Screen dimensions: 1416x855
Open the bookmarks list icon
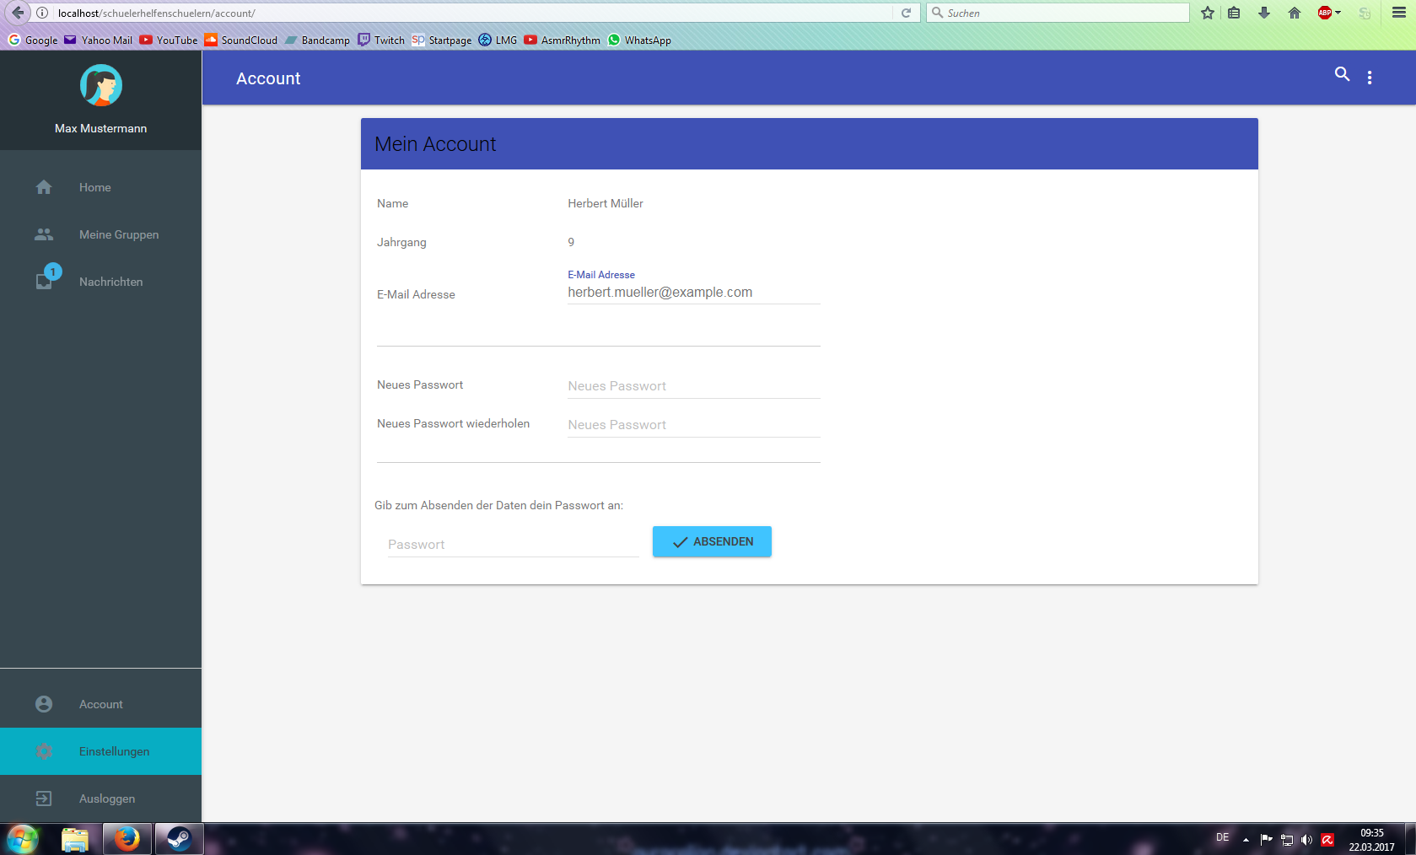(x=1234, y=13)
